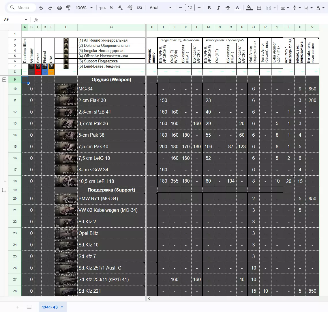
Task: Toggle the red Soviet filter button
Action: (x=38, y=72)
